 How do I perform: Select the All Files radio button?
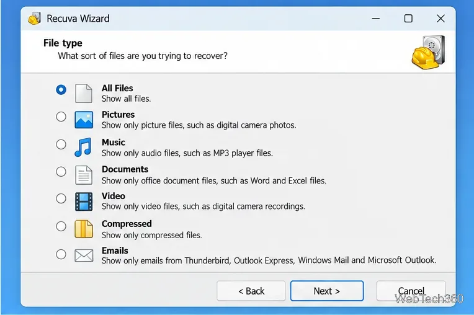pos(61,90)
